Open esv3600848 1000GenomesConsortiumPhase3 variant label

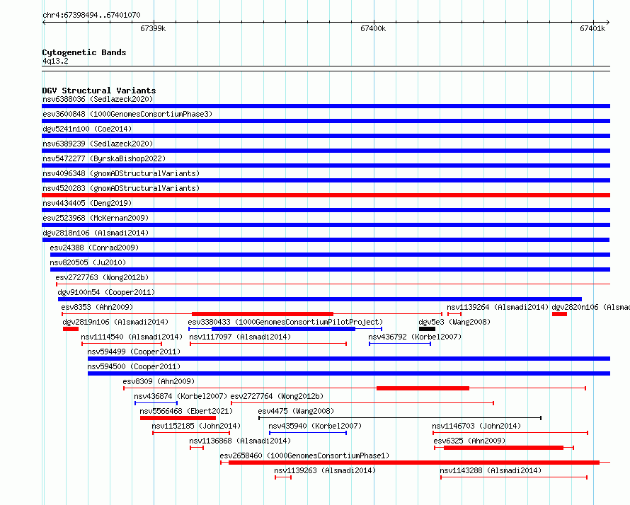point(127,114)
